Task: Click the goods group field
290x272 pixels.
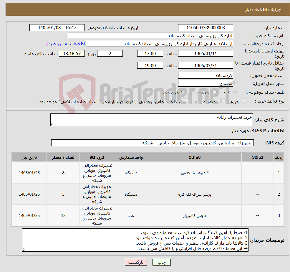Action: (x=153, y=143)
